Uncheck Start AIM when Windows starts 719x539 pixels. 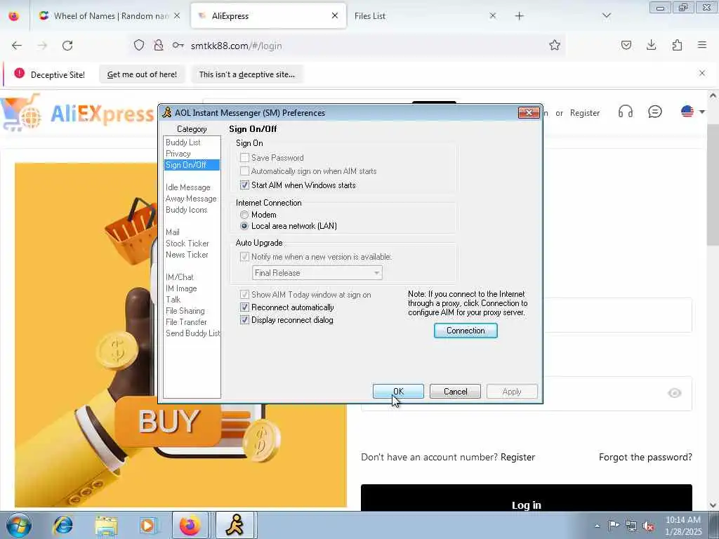pyautogui.click(x=244, y=185)
